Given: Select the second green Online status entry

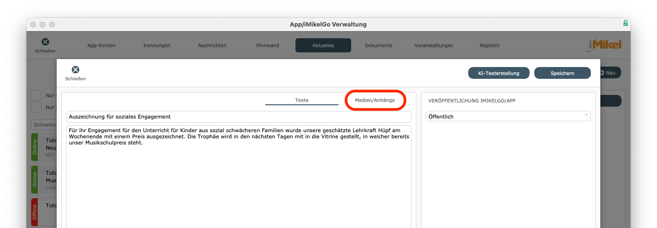Looking at the screenshot, I should click(x=34, y=179).
